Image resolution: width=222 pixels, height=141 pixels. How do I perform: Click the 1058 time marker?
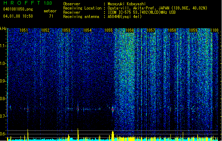pos(172,30)
